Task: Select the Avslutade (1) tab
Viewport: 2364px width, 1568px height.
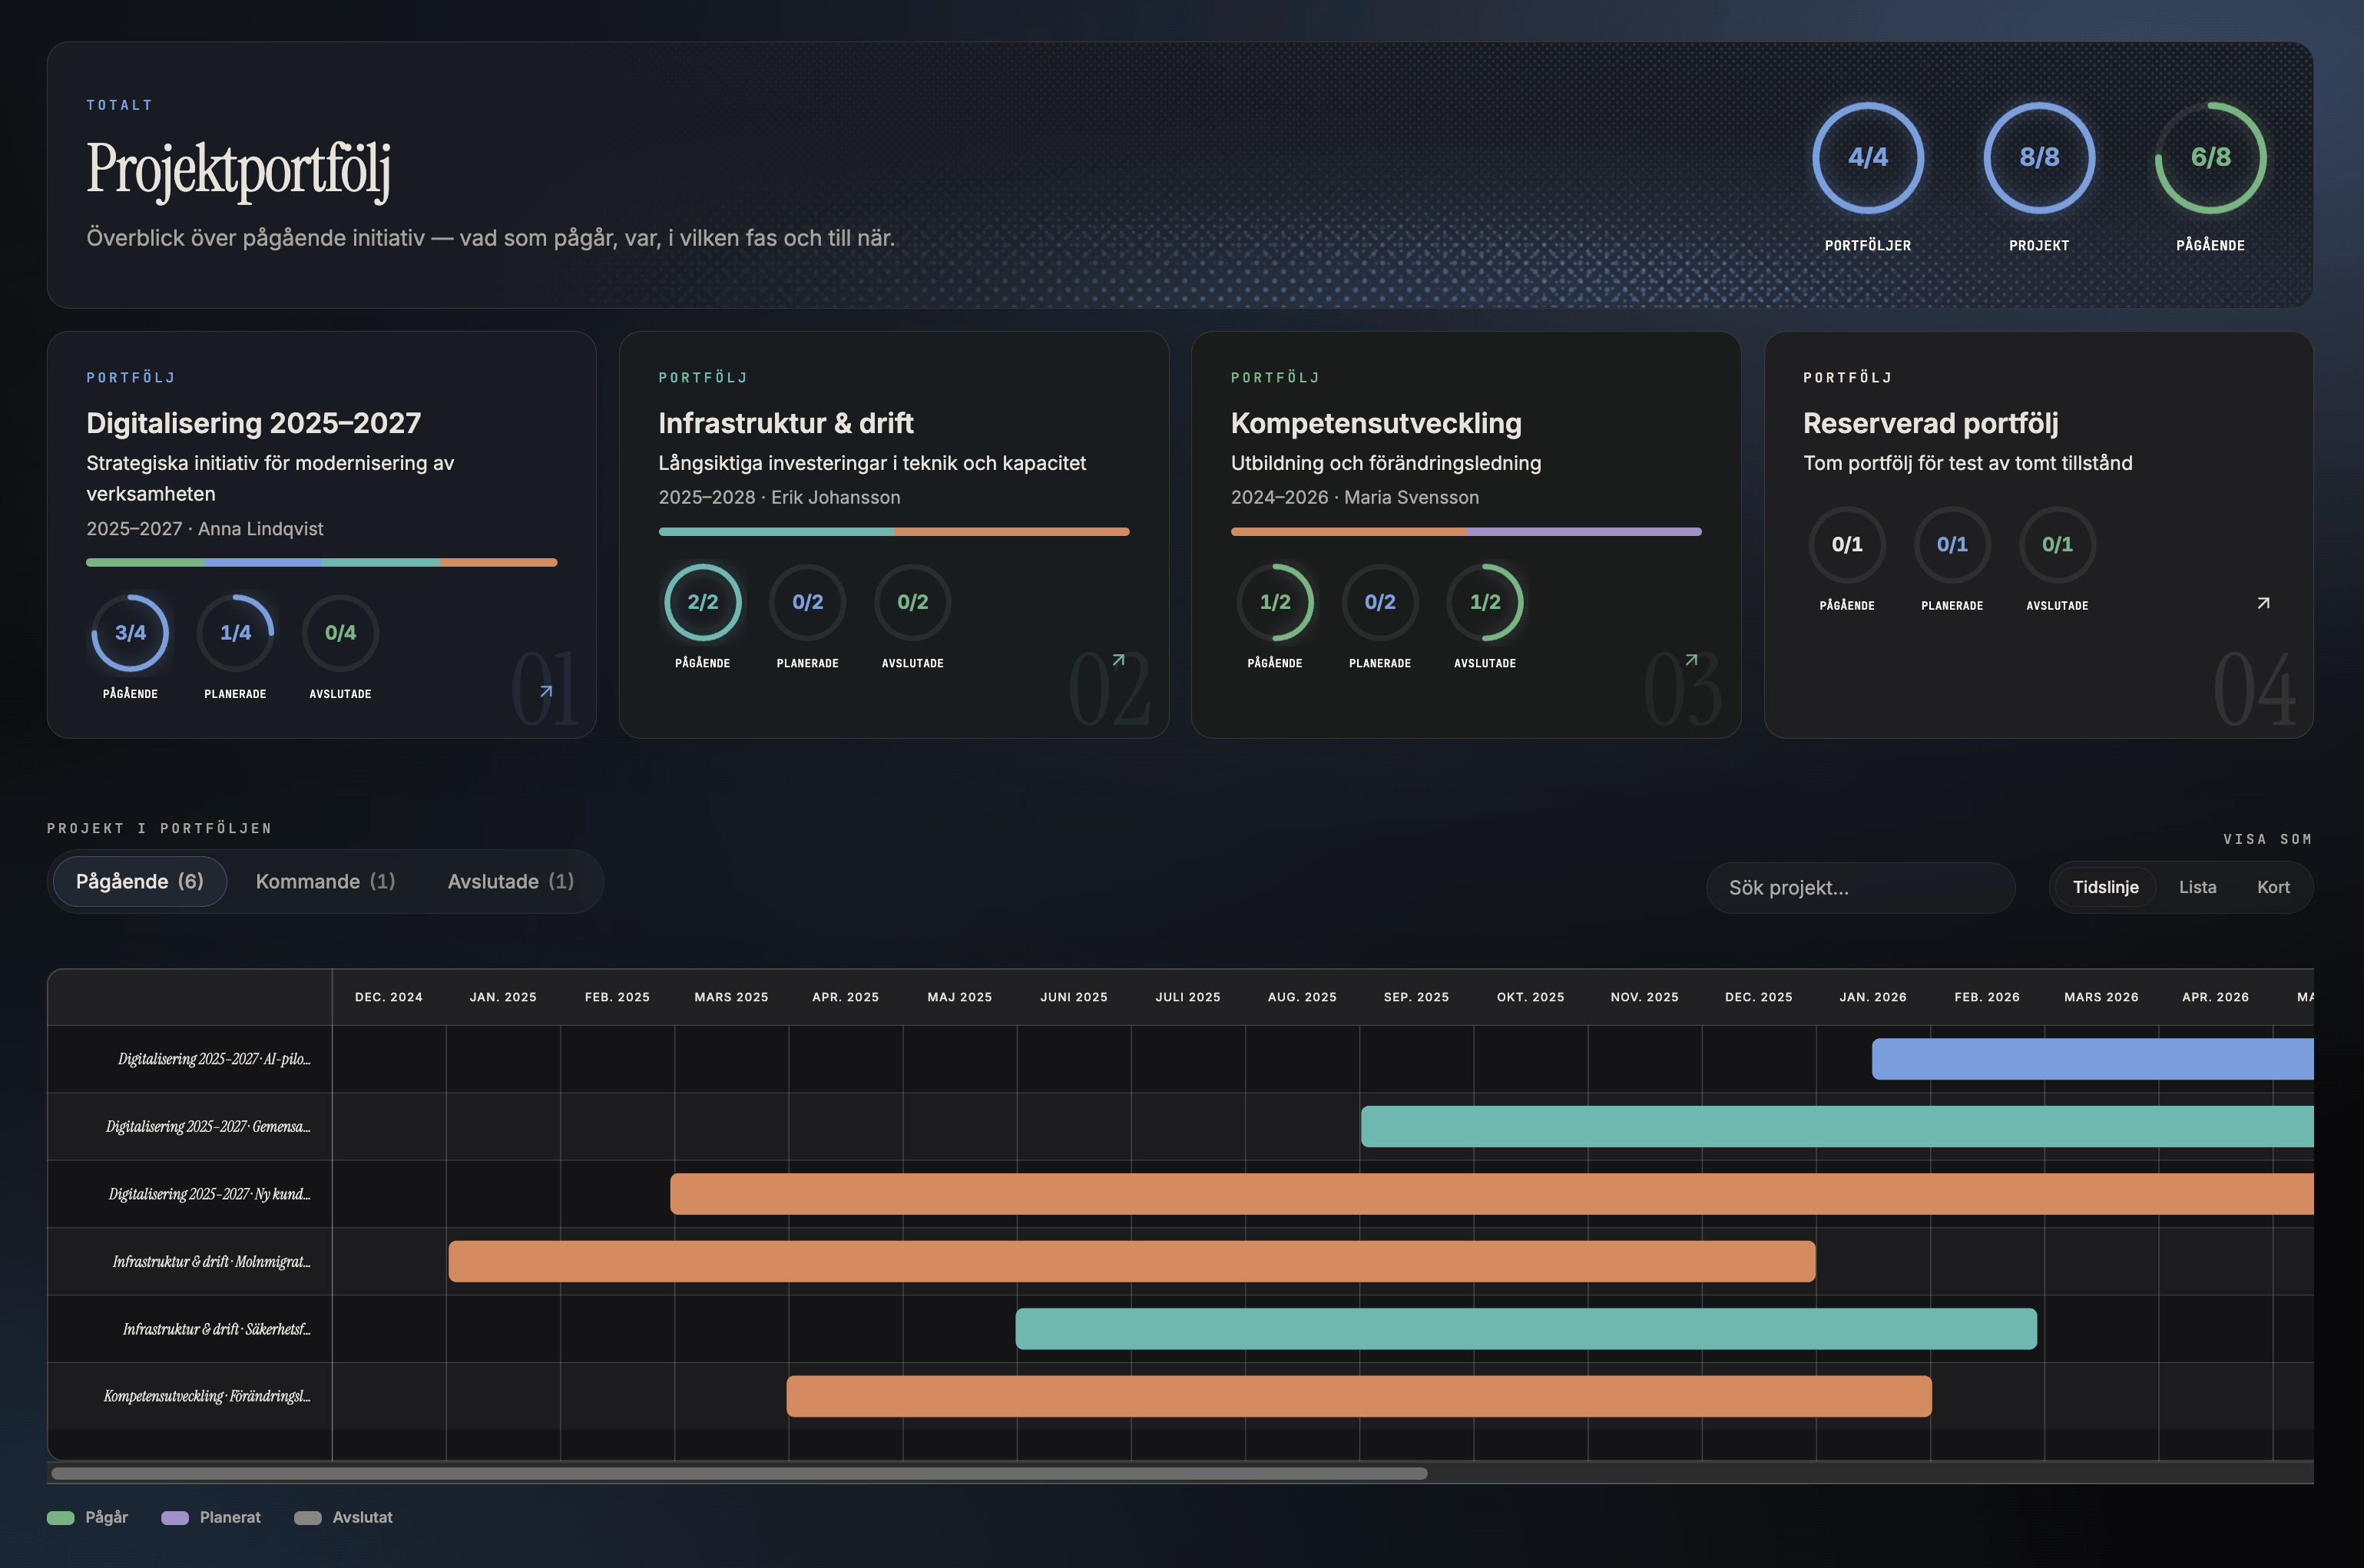Action: click(510, 881)
